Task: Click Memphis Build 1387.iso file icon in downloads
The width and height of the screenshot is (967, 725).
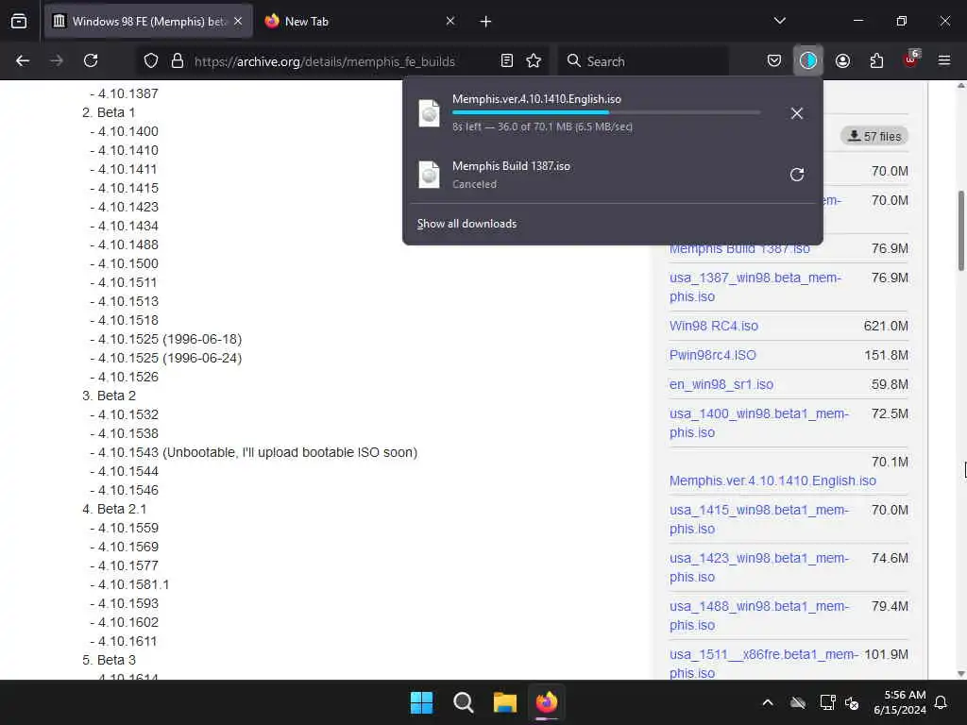Action: point(430,175)
